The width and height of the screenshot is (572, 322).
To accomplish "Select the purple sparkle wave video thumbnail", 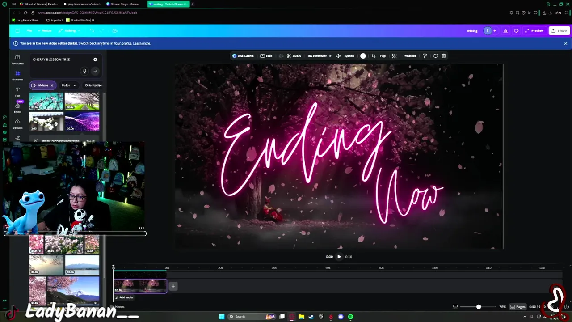I will (x=82, y=121).
